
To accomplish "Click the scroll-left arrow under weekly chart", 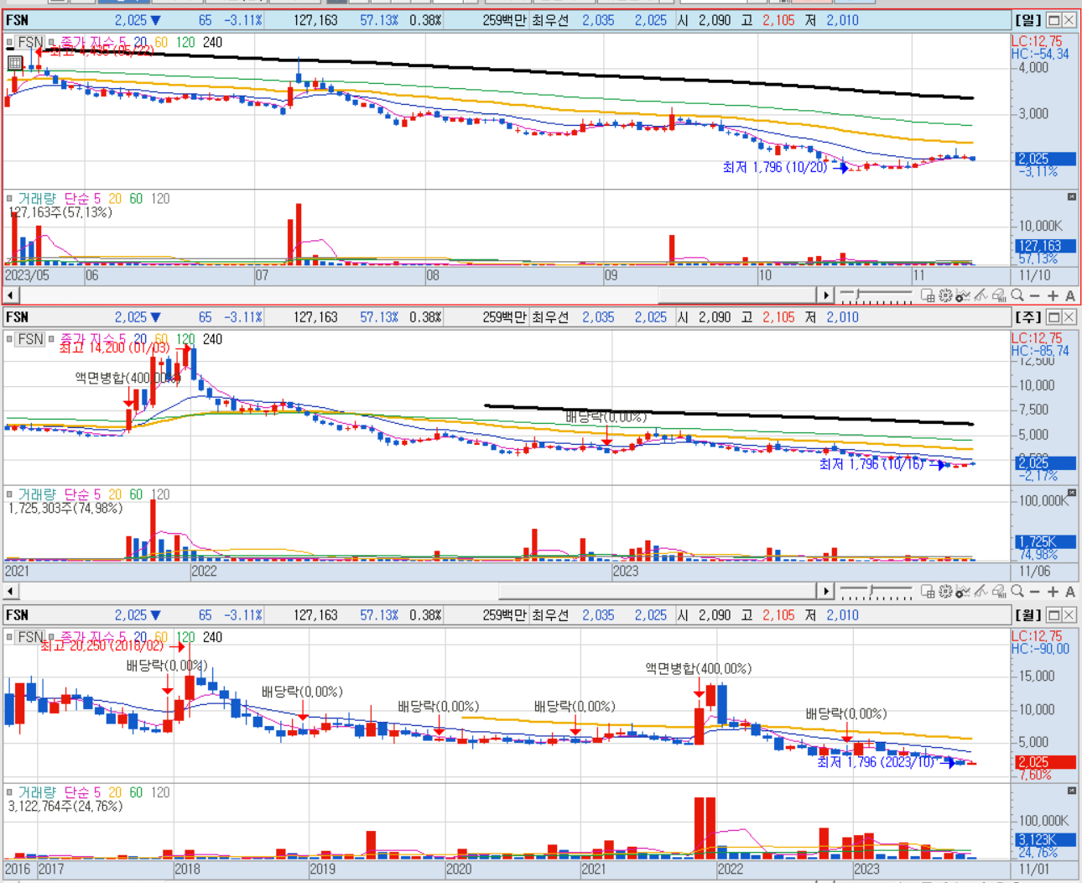I will click(10, 592).
